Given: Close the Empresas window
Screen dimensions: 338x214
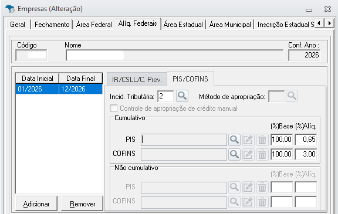Looking at the screenshot, I should point(327,9).
